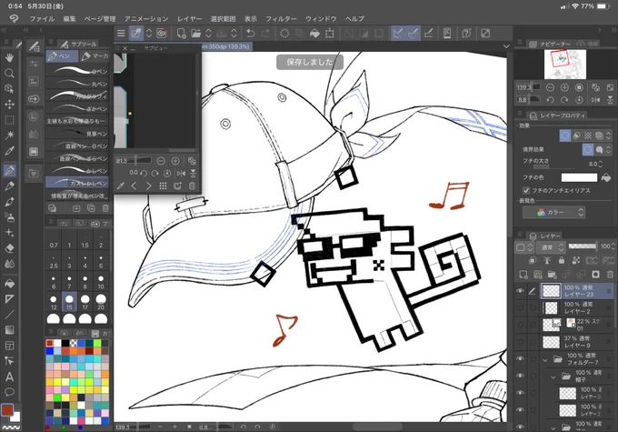Select the 丸ペン sub tool

[77, 84]
